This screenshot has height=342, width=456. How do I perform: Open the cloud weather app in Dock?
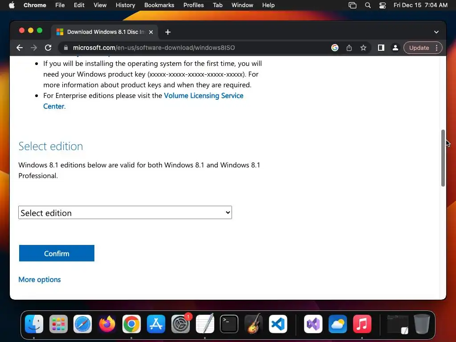coord(338,324)
